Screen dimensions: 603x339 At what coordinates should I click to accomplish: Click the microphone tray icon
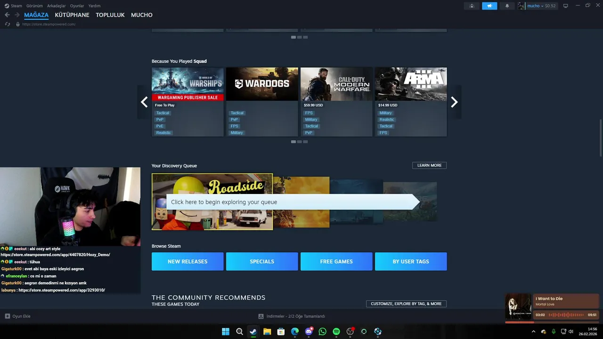point(554,331)
